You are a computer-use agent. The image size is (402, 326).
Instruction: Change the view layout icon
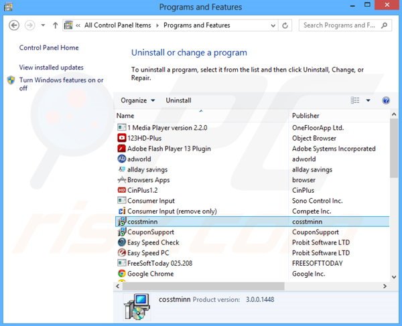coord(355,100)
